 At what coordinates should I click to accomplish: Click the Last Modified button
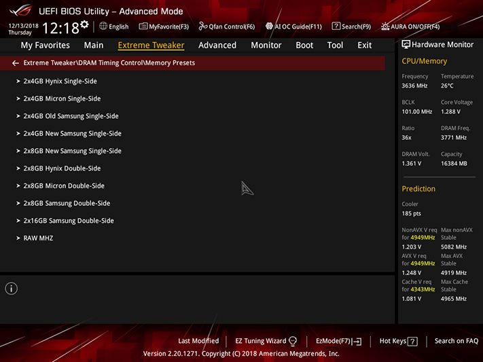[x=198, y=341]
